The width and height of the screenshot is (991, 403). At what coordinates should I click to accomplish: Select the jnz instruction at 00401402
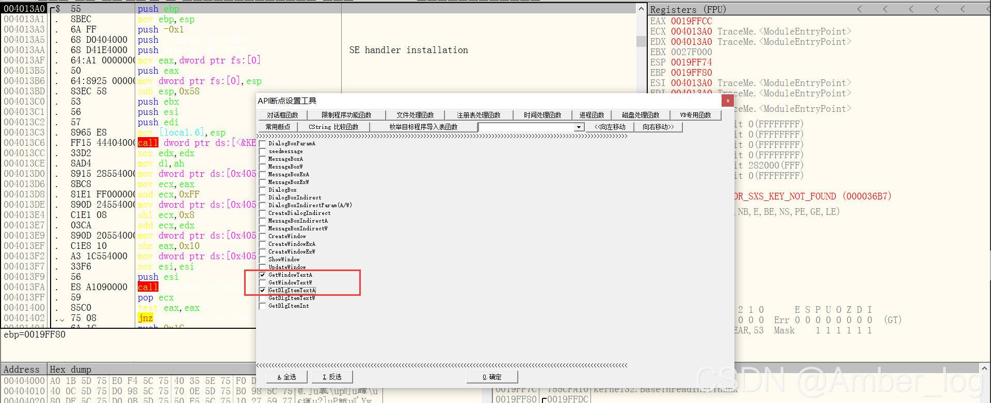pyautogui.click(x=146, y=318)
